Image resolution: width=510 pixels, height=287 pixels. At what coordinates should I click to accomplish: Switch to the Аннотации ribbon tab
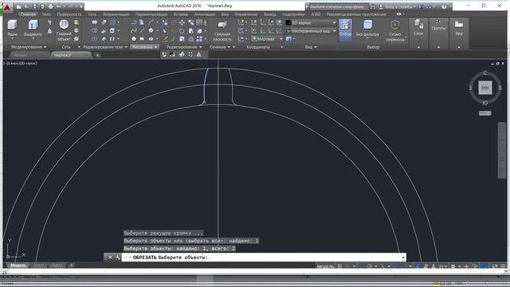[x=205, y=14]
